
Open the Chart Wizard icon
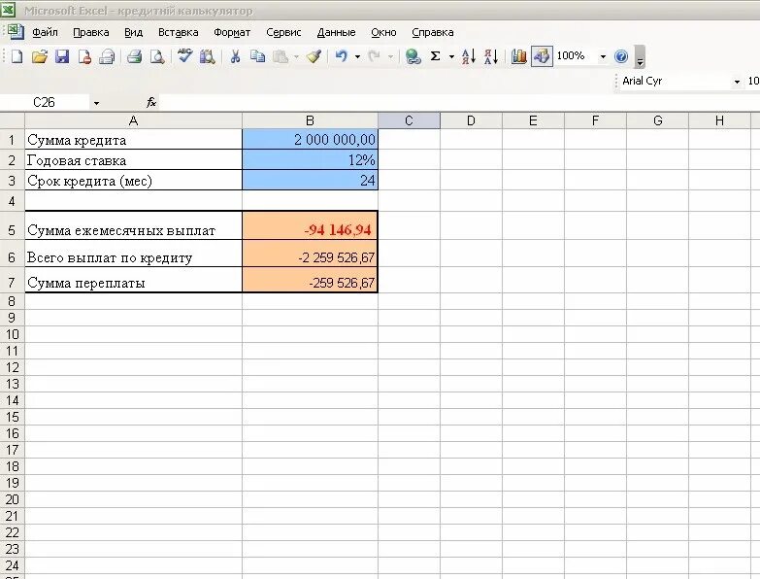click(519, 56)
